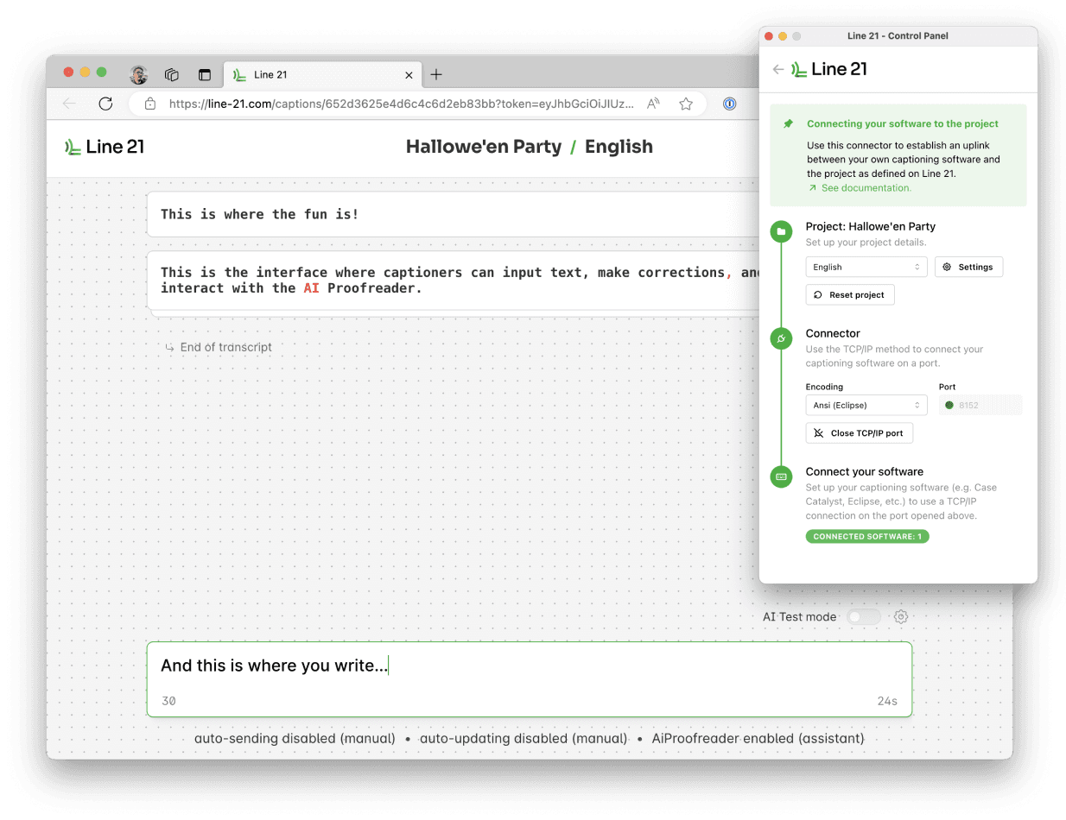The width and height of the screenshot is (1066, 820).
Task: Click the red AI word in caption
Action: [311, 288]
